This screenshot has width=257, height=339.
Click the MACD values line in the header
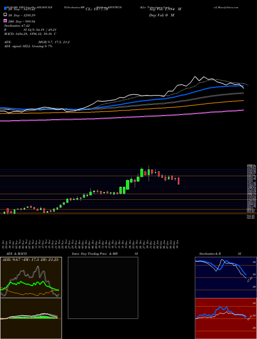[x=30, y=34]
